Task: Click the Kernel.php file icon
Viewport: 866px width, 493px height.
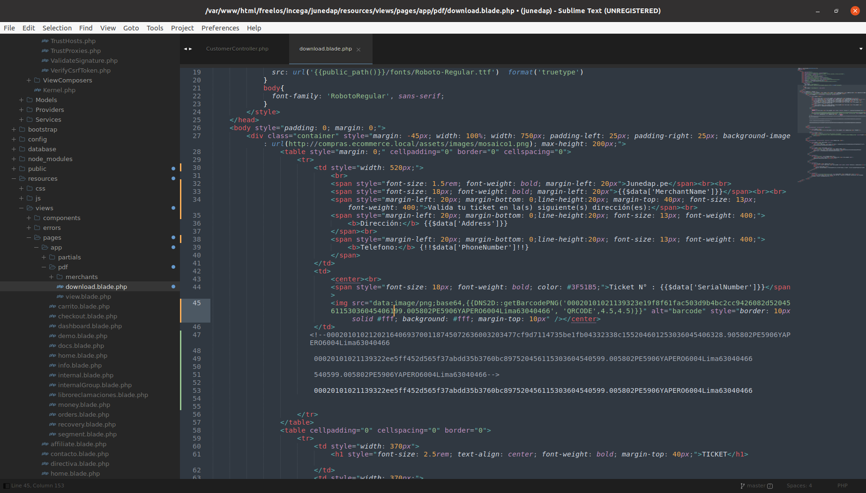Action: point(37,90)
